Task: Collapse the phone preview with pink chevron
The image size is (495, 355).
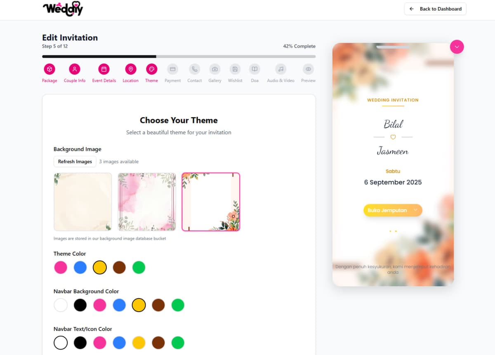Action: pos(457,47)
